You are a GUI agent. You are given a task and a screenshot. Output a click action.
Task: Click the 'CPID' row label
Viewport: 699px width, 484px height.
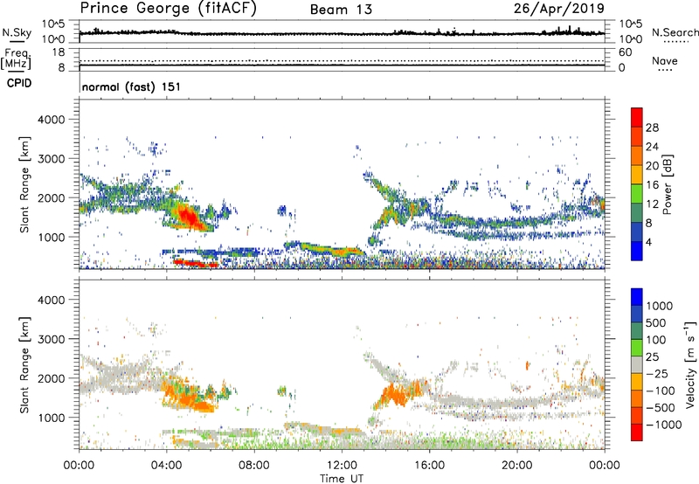pos(19,83)
